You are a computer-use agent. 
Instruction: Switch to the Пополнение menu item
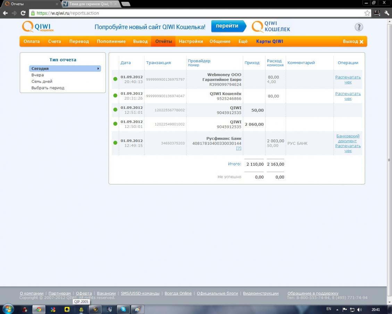111,41
